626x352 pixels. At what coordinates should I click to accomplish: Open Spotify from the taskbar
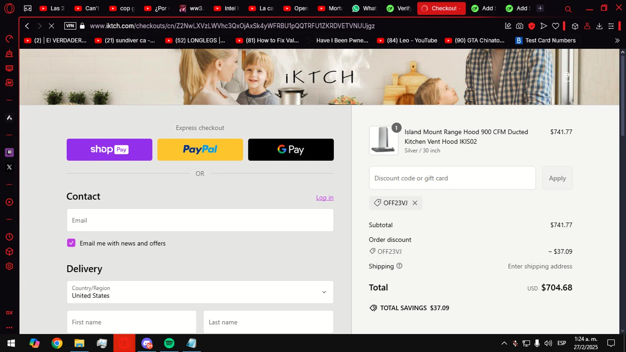[169, 343]
